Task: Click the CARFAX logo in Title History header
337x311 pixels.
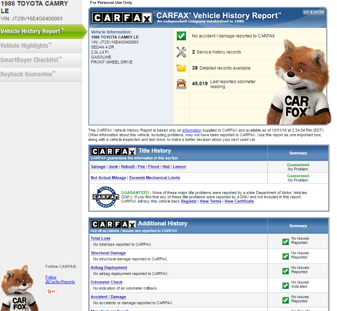Action: pos(114,152)
